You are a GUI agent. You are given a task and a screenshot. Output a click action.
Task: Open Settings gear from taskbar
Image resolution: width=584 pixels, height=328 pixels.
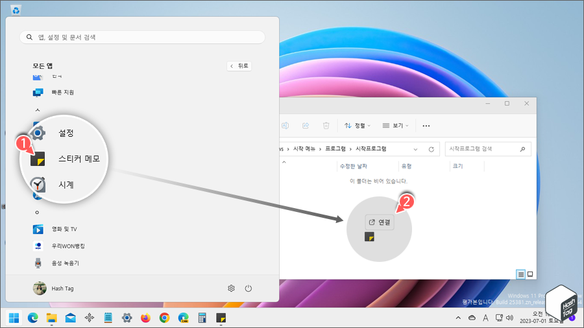127,318
